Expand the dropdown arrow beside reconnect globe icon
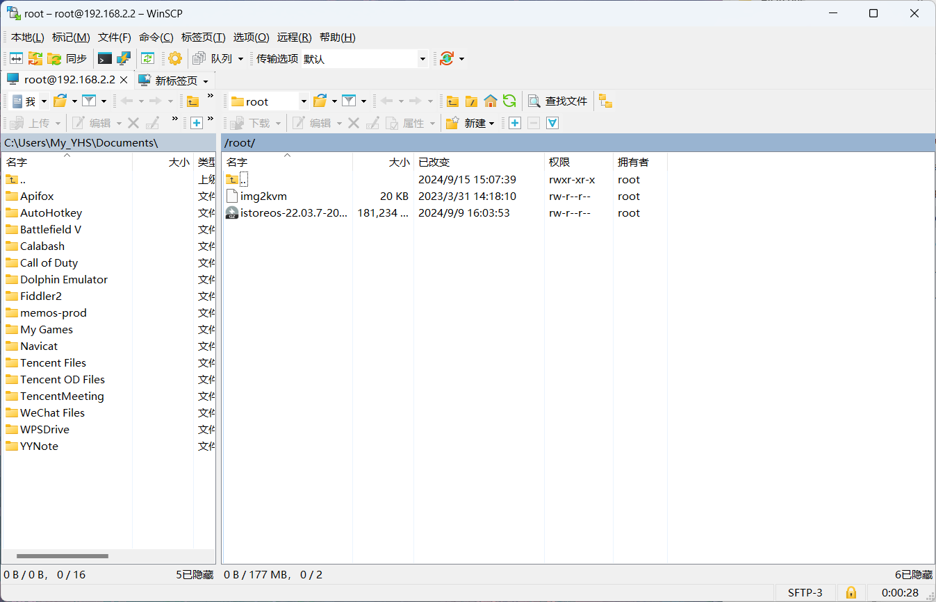The height and width of the screenshot is (602, 936). pos(461,59)
